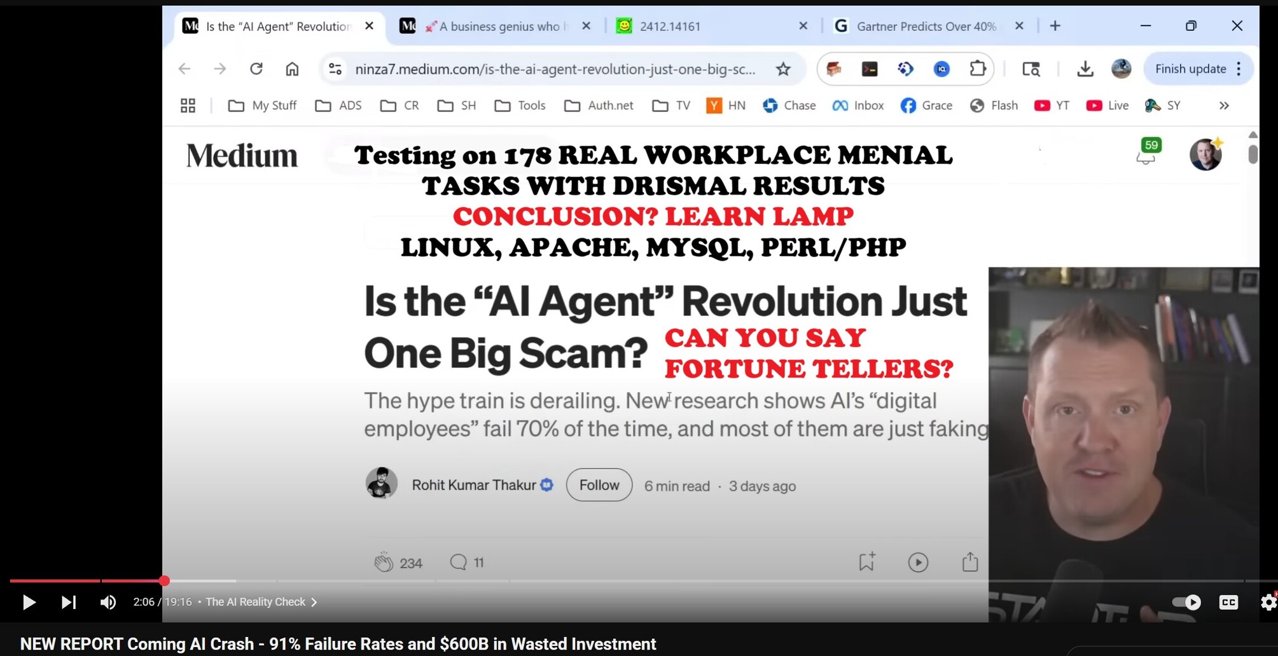Reload the Medium page
The height and width of the screenshot is (656, 1278).
tap(256, 69)
